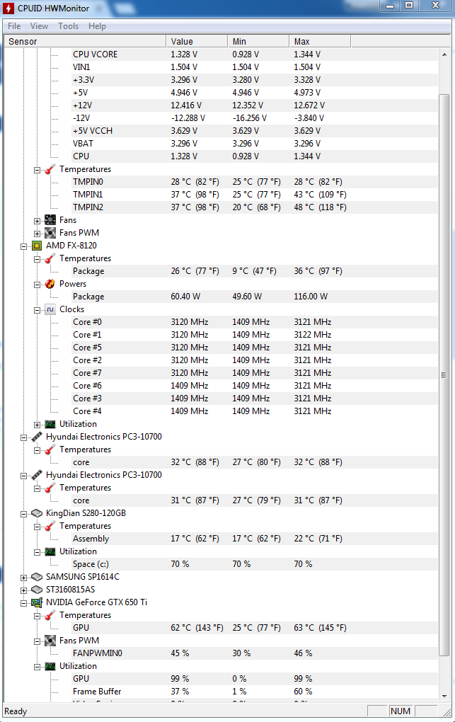Open the Help menu

[97, 26]
